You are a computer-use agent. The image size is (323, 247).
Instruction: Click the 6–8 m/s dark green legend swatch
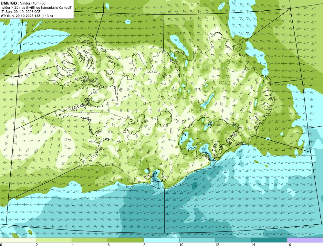click(125, 240)
